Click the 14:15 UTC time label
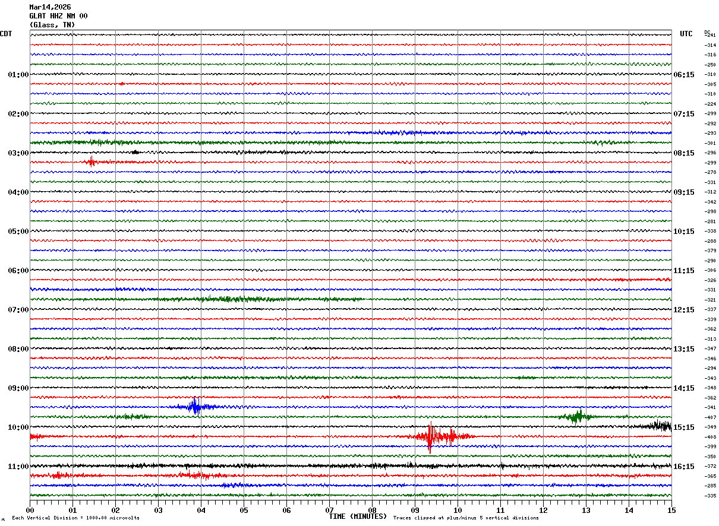719x526 pixels. tap(684, 388)
